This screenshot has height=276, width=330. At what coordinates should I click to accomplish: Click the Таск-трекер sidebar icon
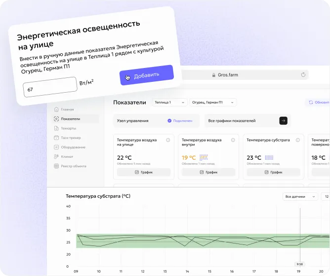pos(56,138)
